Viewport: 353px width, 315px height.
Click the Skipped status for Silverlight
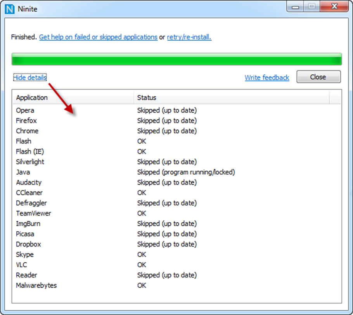click(x=167, y=162)
